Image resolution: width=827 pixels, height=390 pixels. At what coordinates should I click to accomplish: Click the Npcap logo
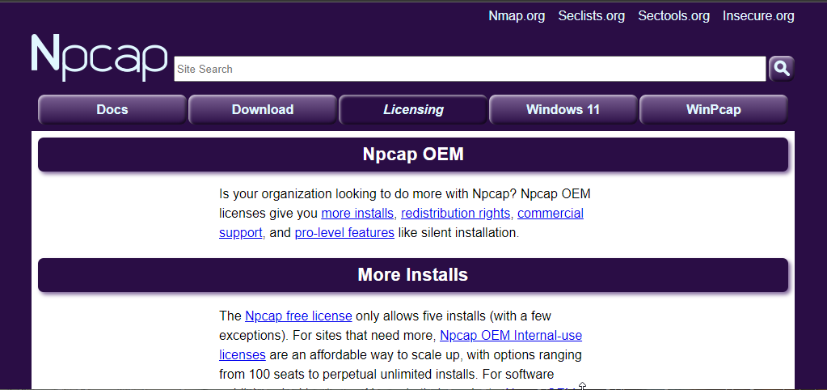coord(99,58)
